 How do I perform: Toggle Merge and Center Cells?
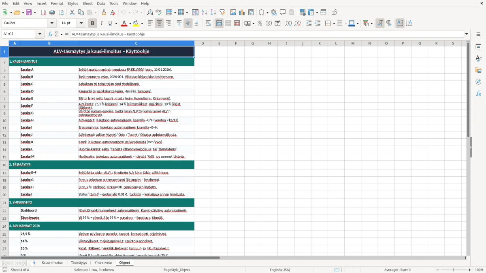coord(219,23)
